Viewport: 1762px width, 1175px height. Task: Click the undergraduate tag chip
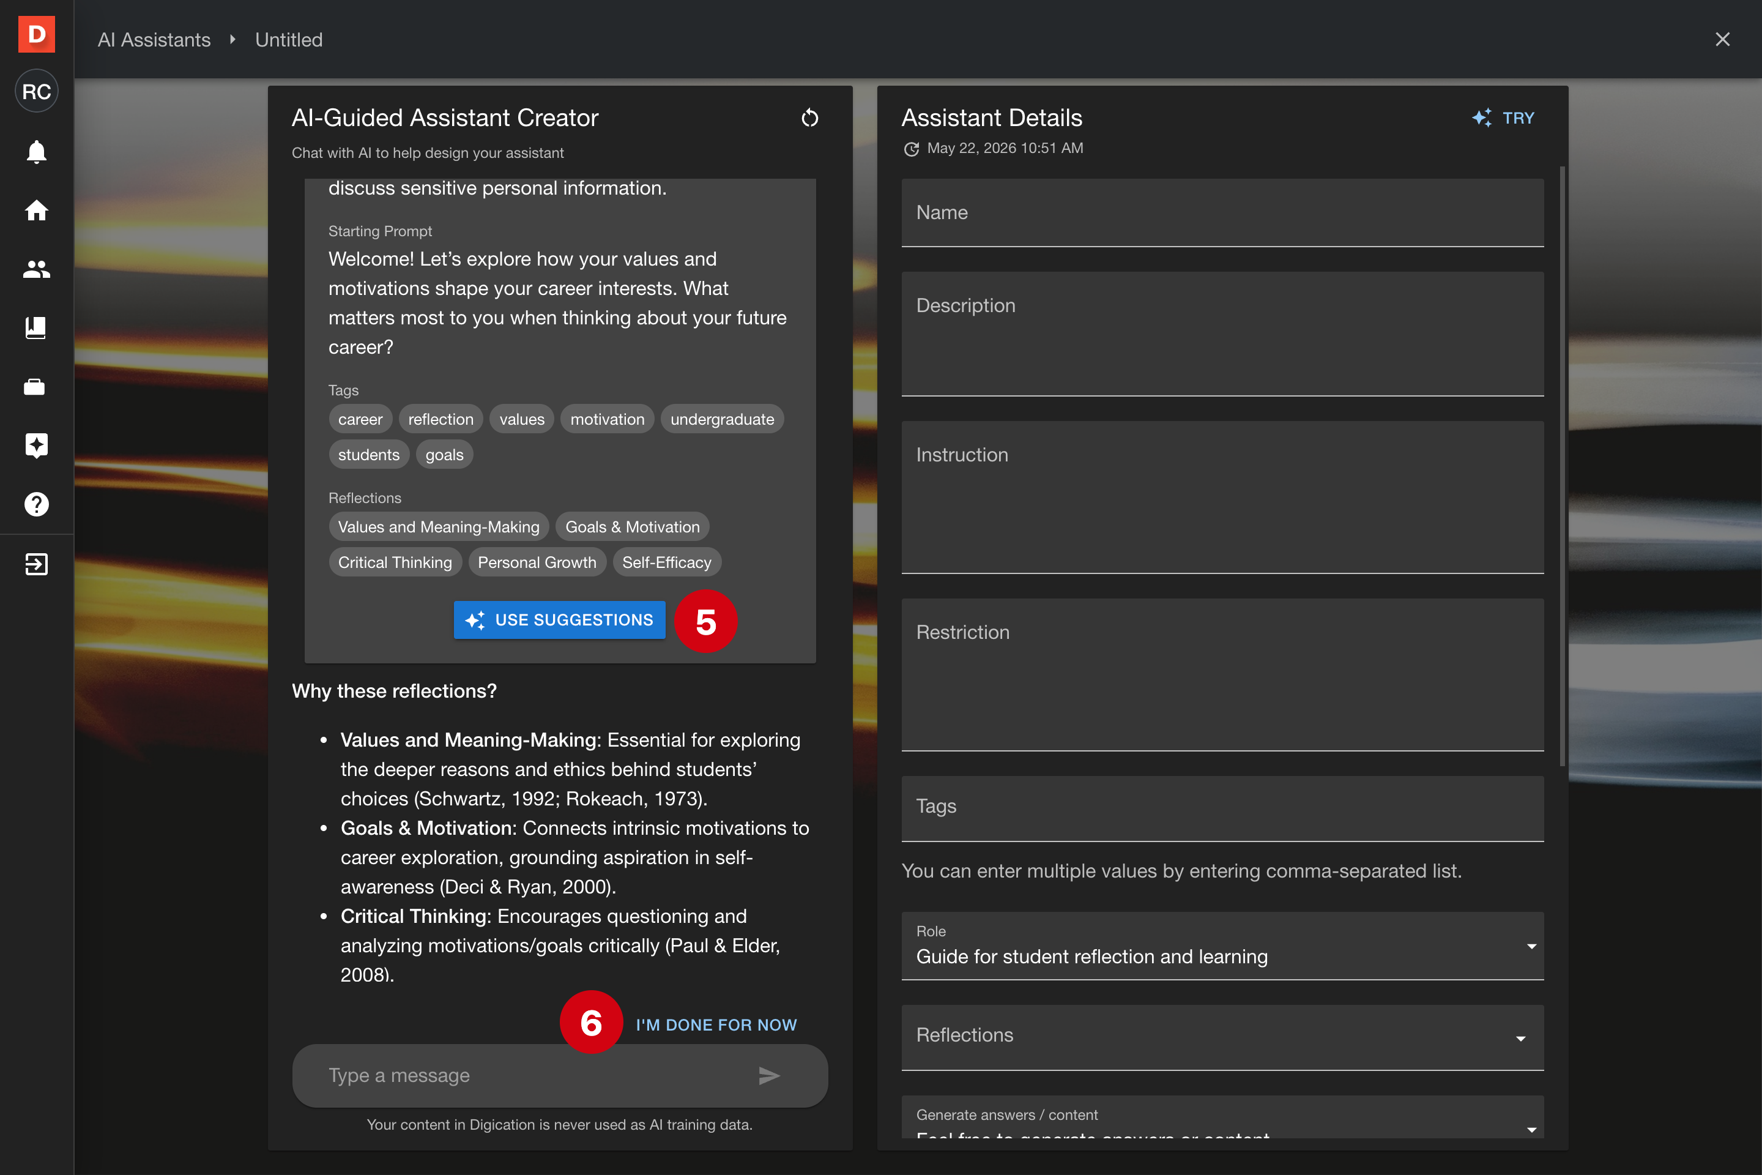722,419
